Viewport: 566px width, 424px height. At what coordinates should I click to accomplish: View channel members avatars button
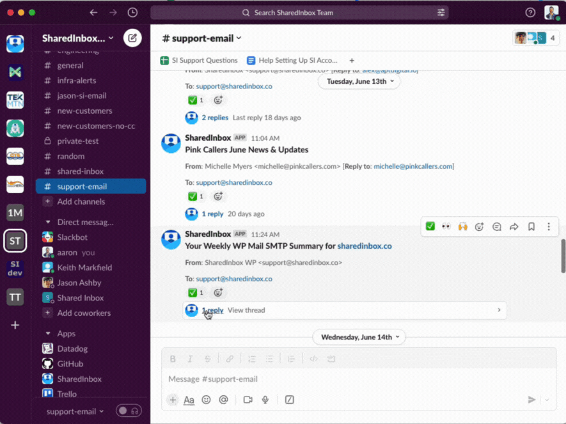(536, 38)
